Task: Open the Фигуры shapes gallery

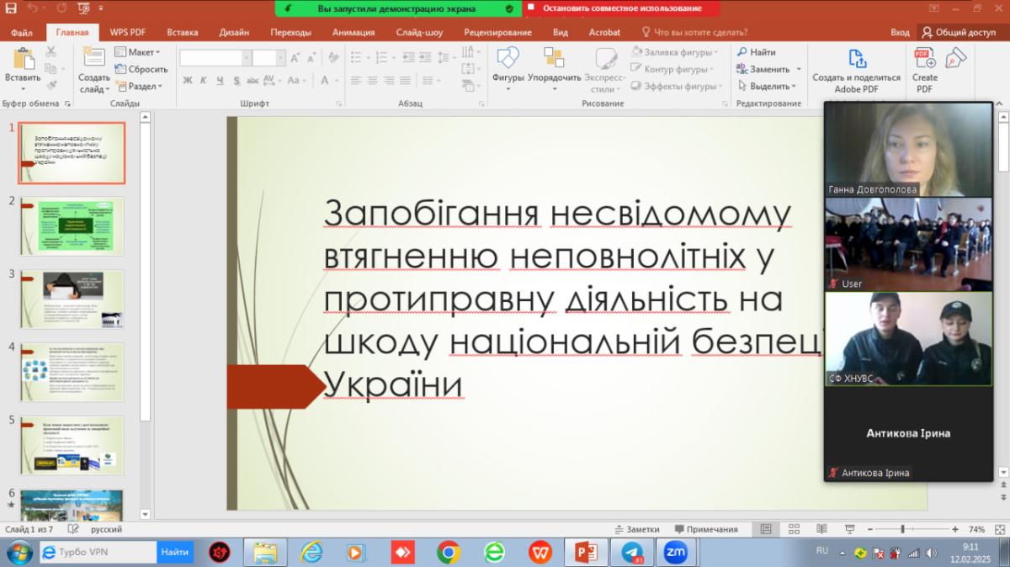Action: (508, 59)
